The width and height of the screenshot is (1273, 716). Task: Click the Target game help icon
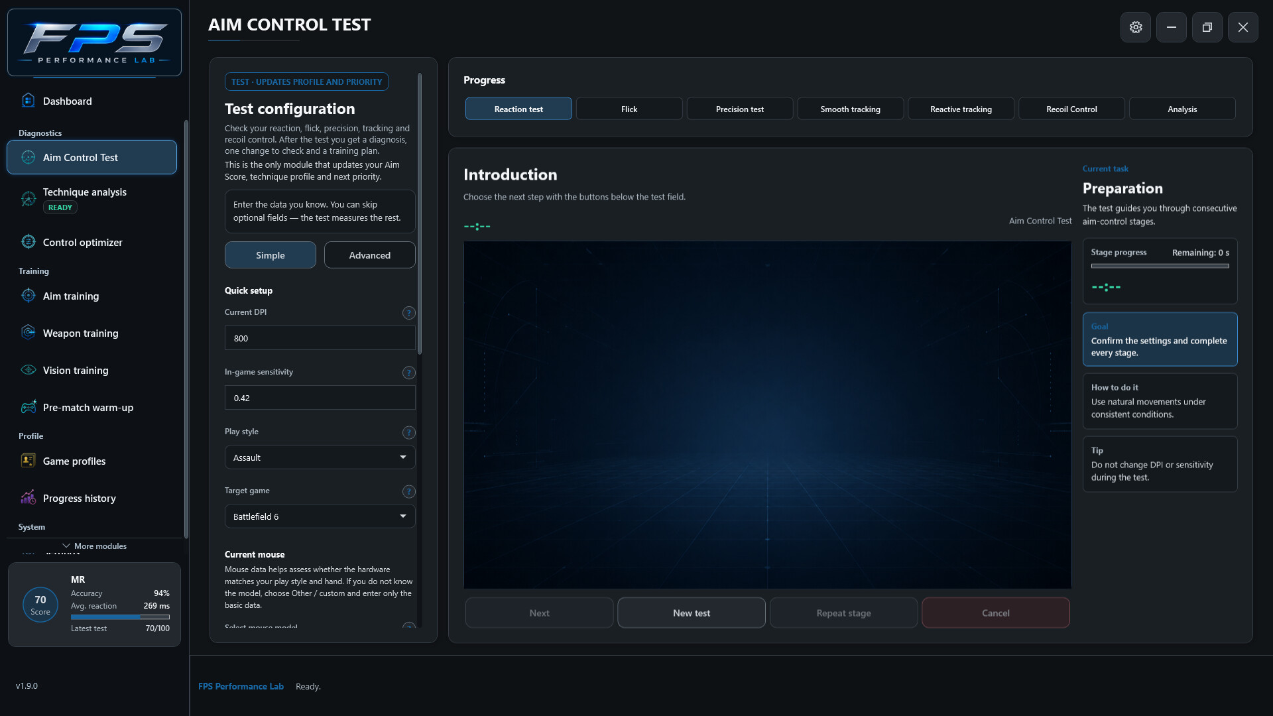(x=408, y=491)
